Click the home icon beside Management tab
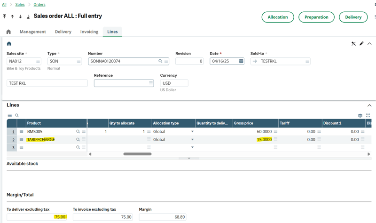Screen dimensions: 376x223 (x=8, y=32)
